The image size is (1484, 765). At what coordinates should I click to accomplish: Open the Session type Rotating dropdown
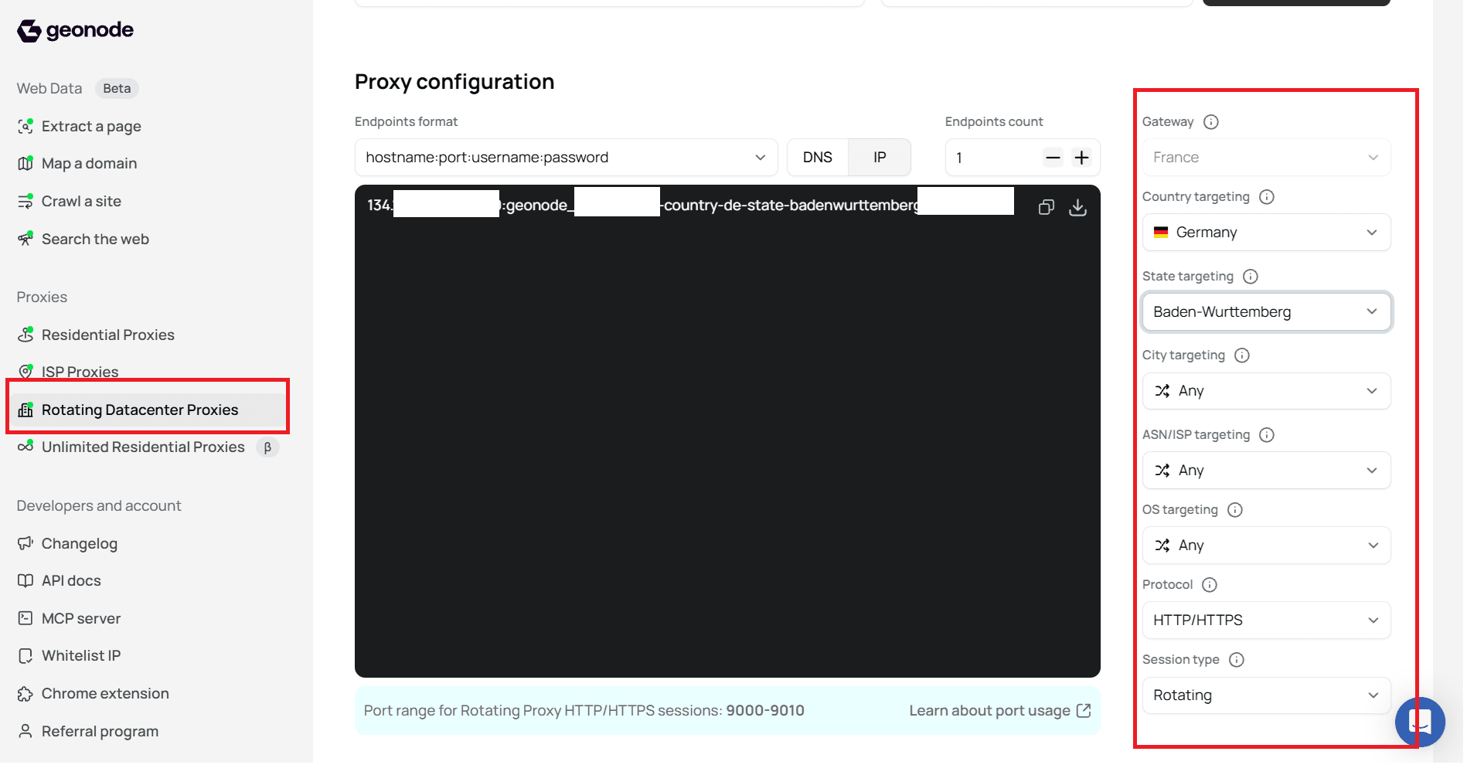tap(1266, 695)
